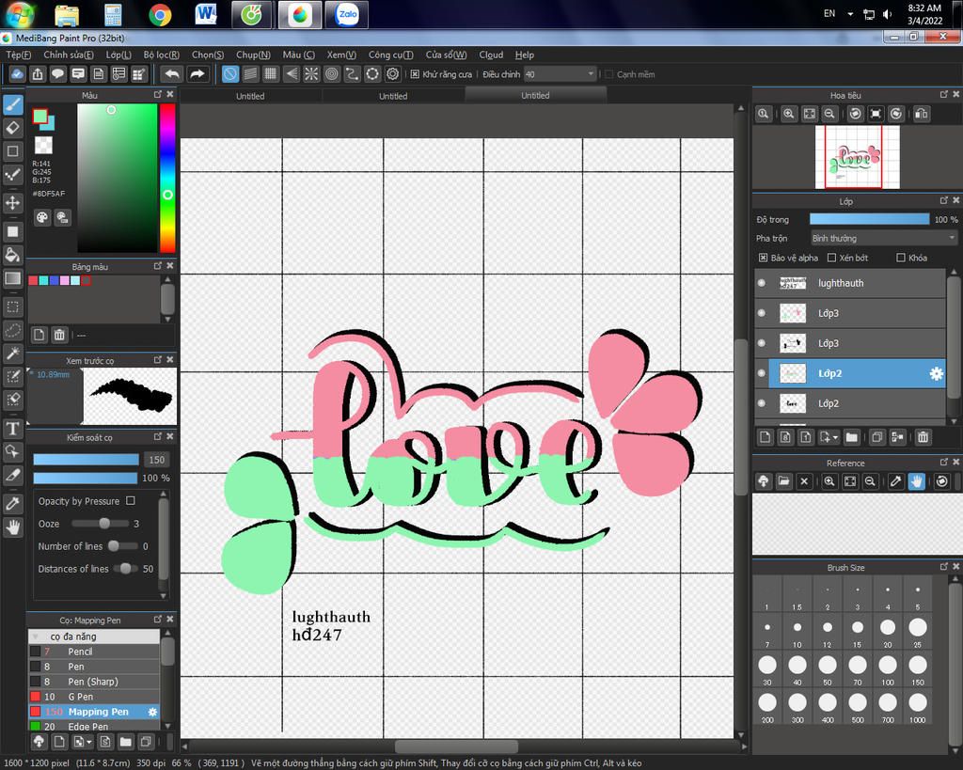Select the Brush tool in the left toolbar
Viewport: 963px width, 770px height.
click(13, 105)
